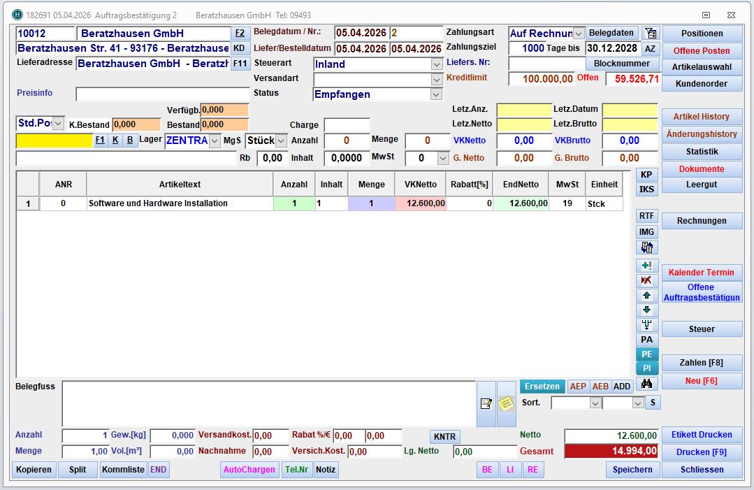Click the notepad edit icon beside Belegfuss
The height and width of the screenshot is (490, 754).
click(x=486, y=403)
